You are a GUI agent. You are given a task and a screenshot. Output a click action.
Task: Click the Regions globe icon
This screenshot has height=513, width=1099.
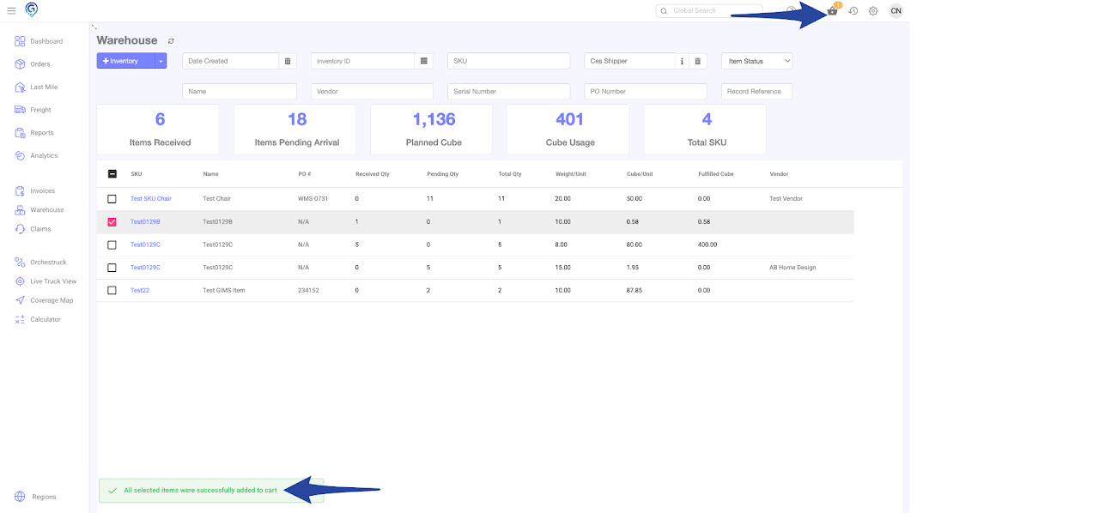pos(20,497)
